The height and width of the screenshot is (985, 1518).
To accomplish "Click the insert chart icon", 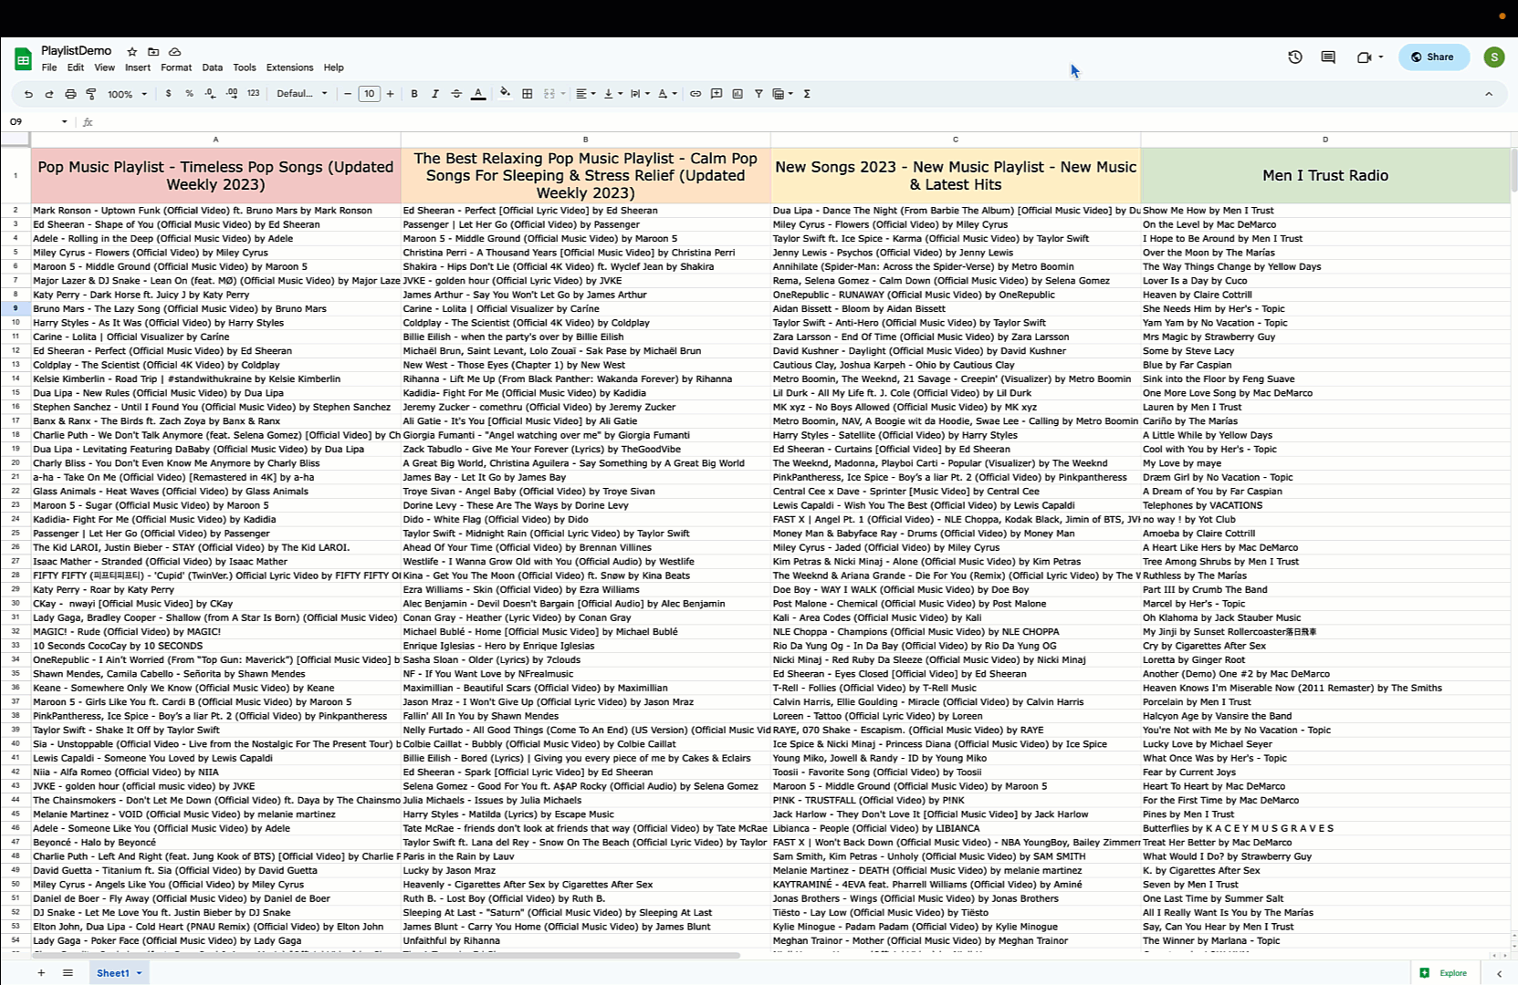I will tap(738, 94).
